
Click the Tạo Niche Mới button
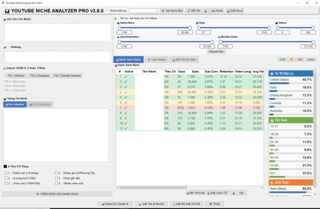click(172, 11)
